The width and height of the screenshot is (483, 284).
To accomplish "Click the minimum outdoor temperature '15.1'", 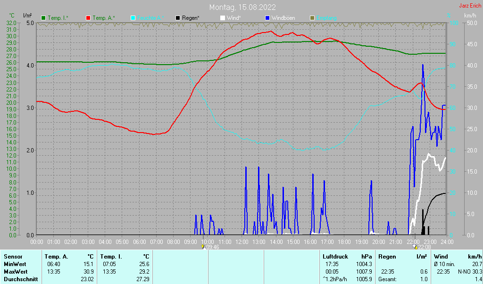I will [88, 264].
